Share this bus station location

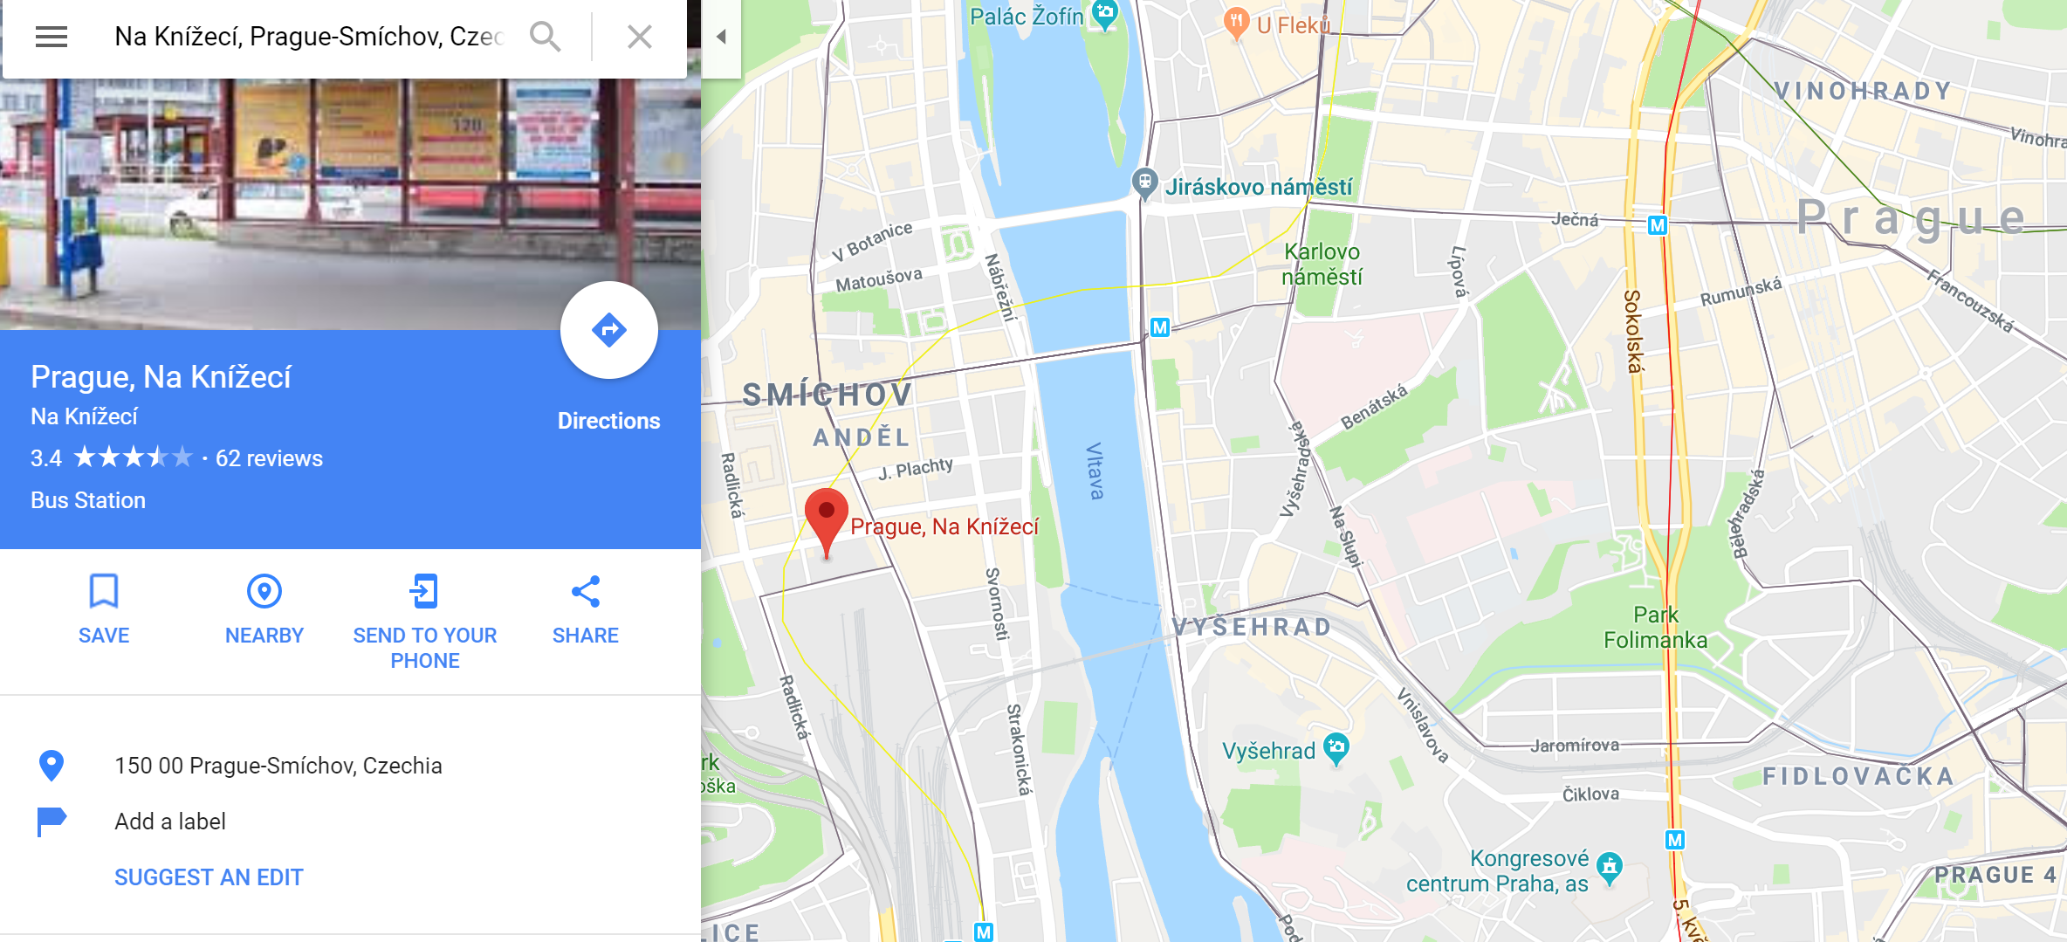pyautogui.click(x=586, y=591)
